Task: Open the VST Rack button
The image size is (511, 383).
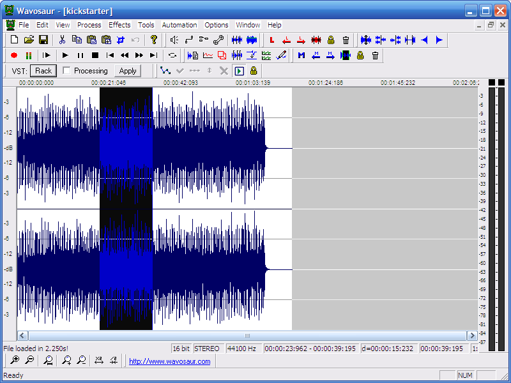Action: pos(43,71)
